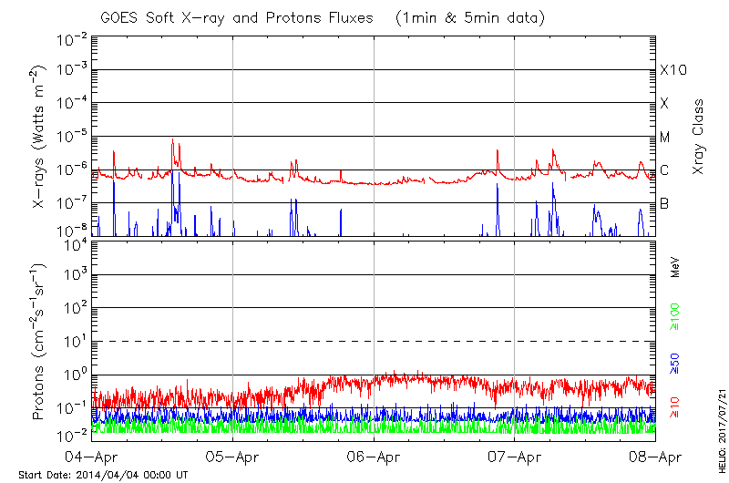The width and height of the screenshot is (729, 483).
Task: Click the red ≥10 MeV legend label
Action: (x=675, y=408)
